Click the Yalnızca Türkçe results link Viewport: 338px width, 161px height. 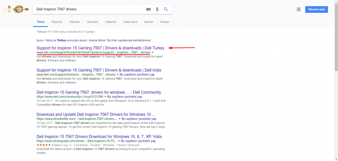66,40
